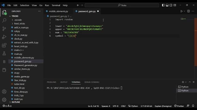Click unsaved dot on password_gen.py tab

coord(98,11)
